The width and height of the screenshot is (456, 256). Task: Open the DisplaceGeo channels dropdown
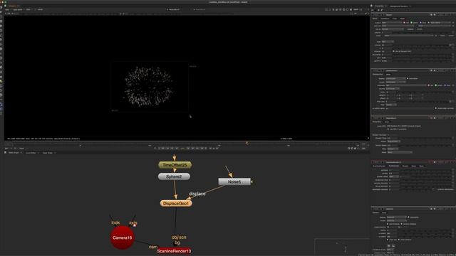tap(406, 85)
